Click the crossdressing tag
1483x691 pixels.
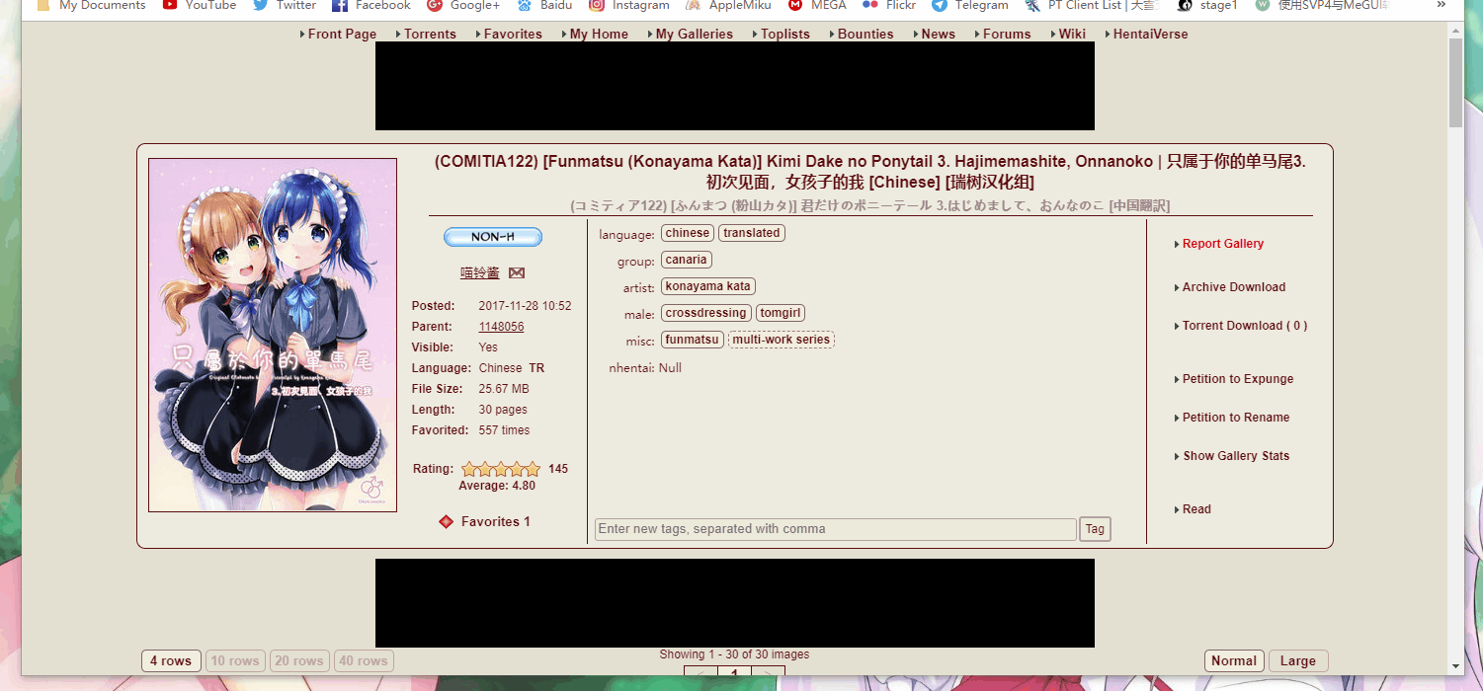(706, 313)
